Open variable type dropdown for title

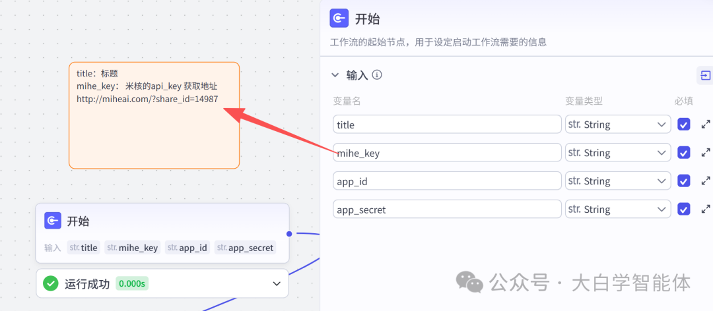point(618,125)
